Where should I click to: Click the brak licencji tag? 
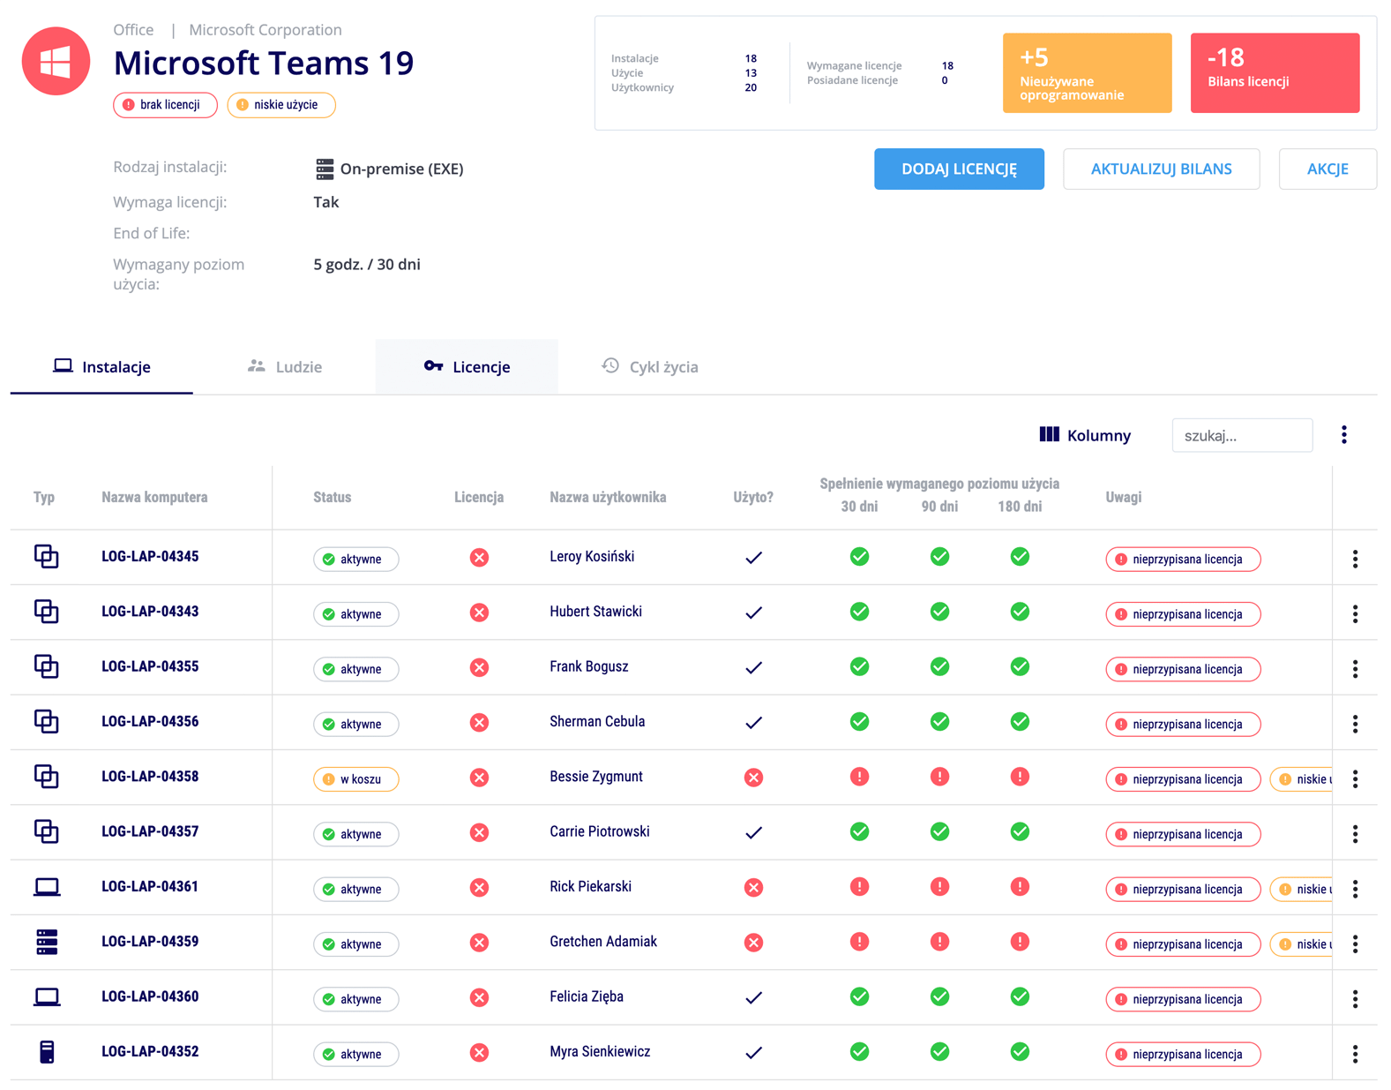(165, 105)
